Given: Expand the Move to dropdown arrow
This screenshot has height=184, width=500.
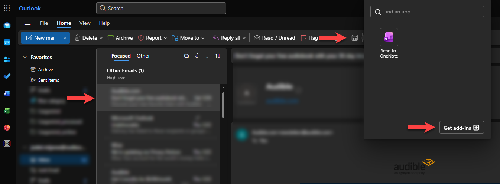Looking at the screenshot, I should click(x=203, y=38).
